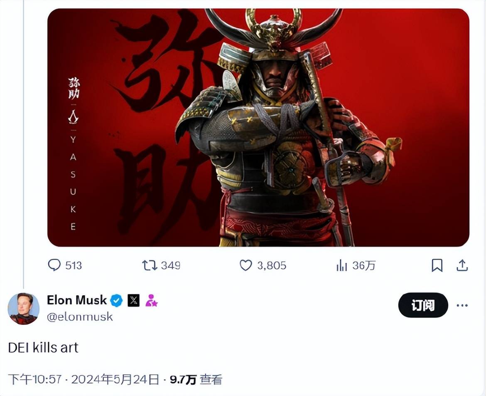Open the view analytics bar chart icon
This screenshot has width=486, height=396.
point(341,266)
